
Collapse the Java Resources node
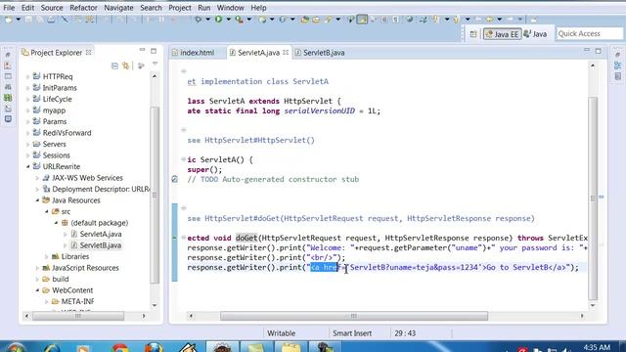[37, 200]
